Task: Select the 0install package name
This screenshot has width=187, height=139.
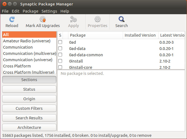Action: tap(76, 61)
